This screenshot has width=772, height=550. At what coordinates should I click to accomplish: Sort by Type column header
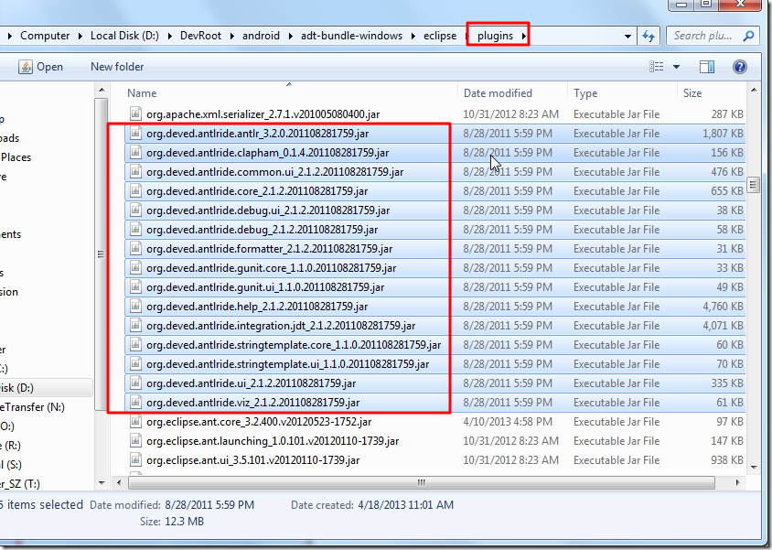click(585, 93)
